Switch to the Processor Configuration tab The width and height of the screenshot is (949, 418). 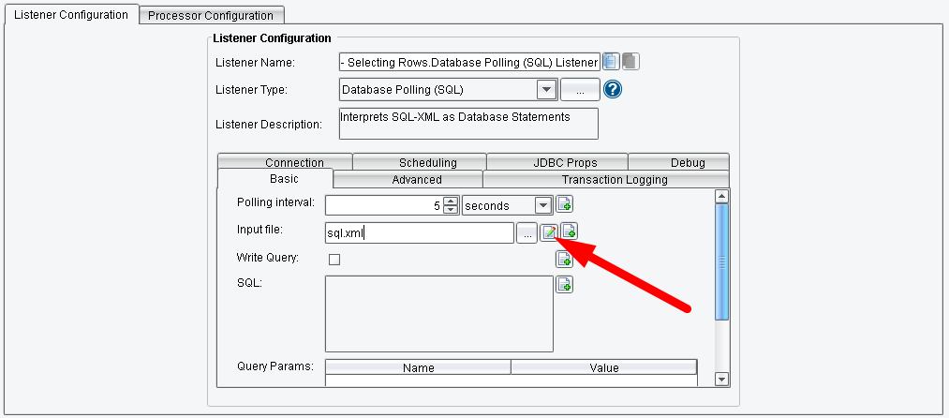coord(211,15)
